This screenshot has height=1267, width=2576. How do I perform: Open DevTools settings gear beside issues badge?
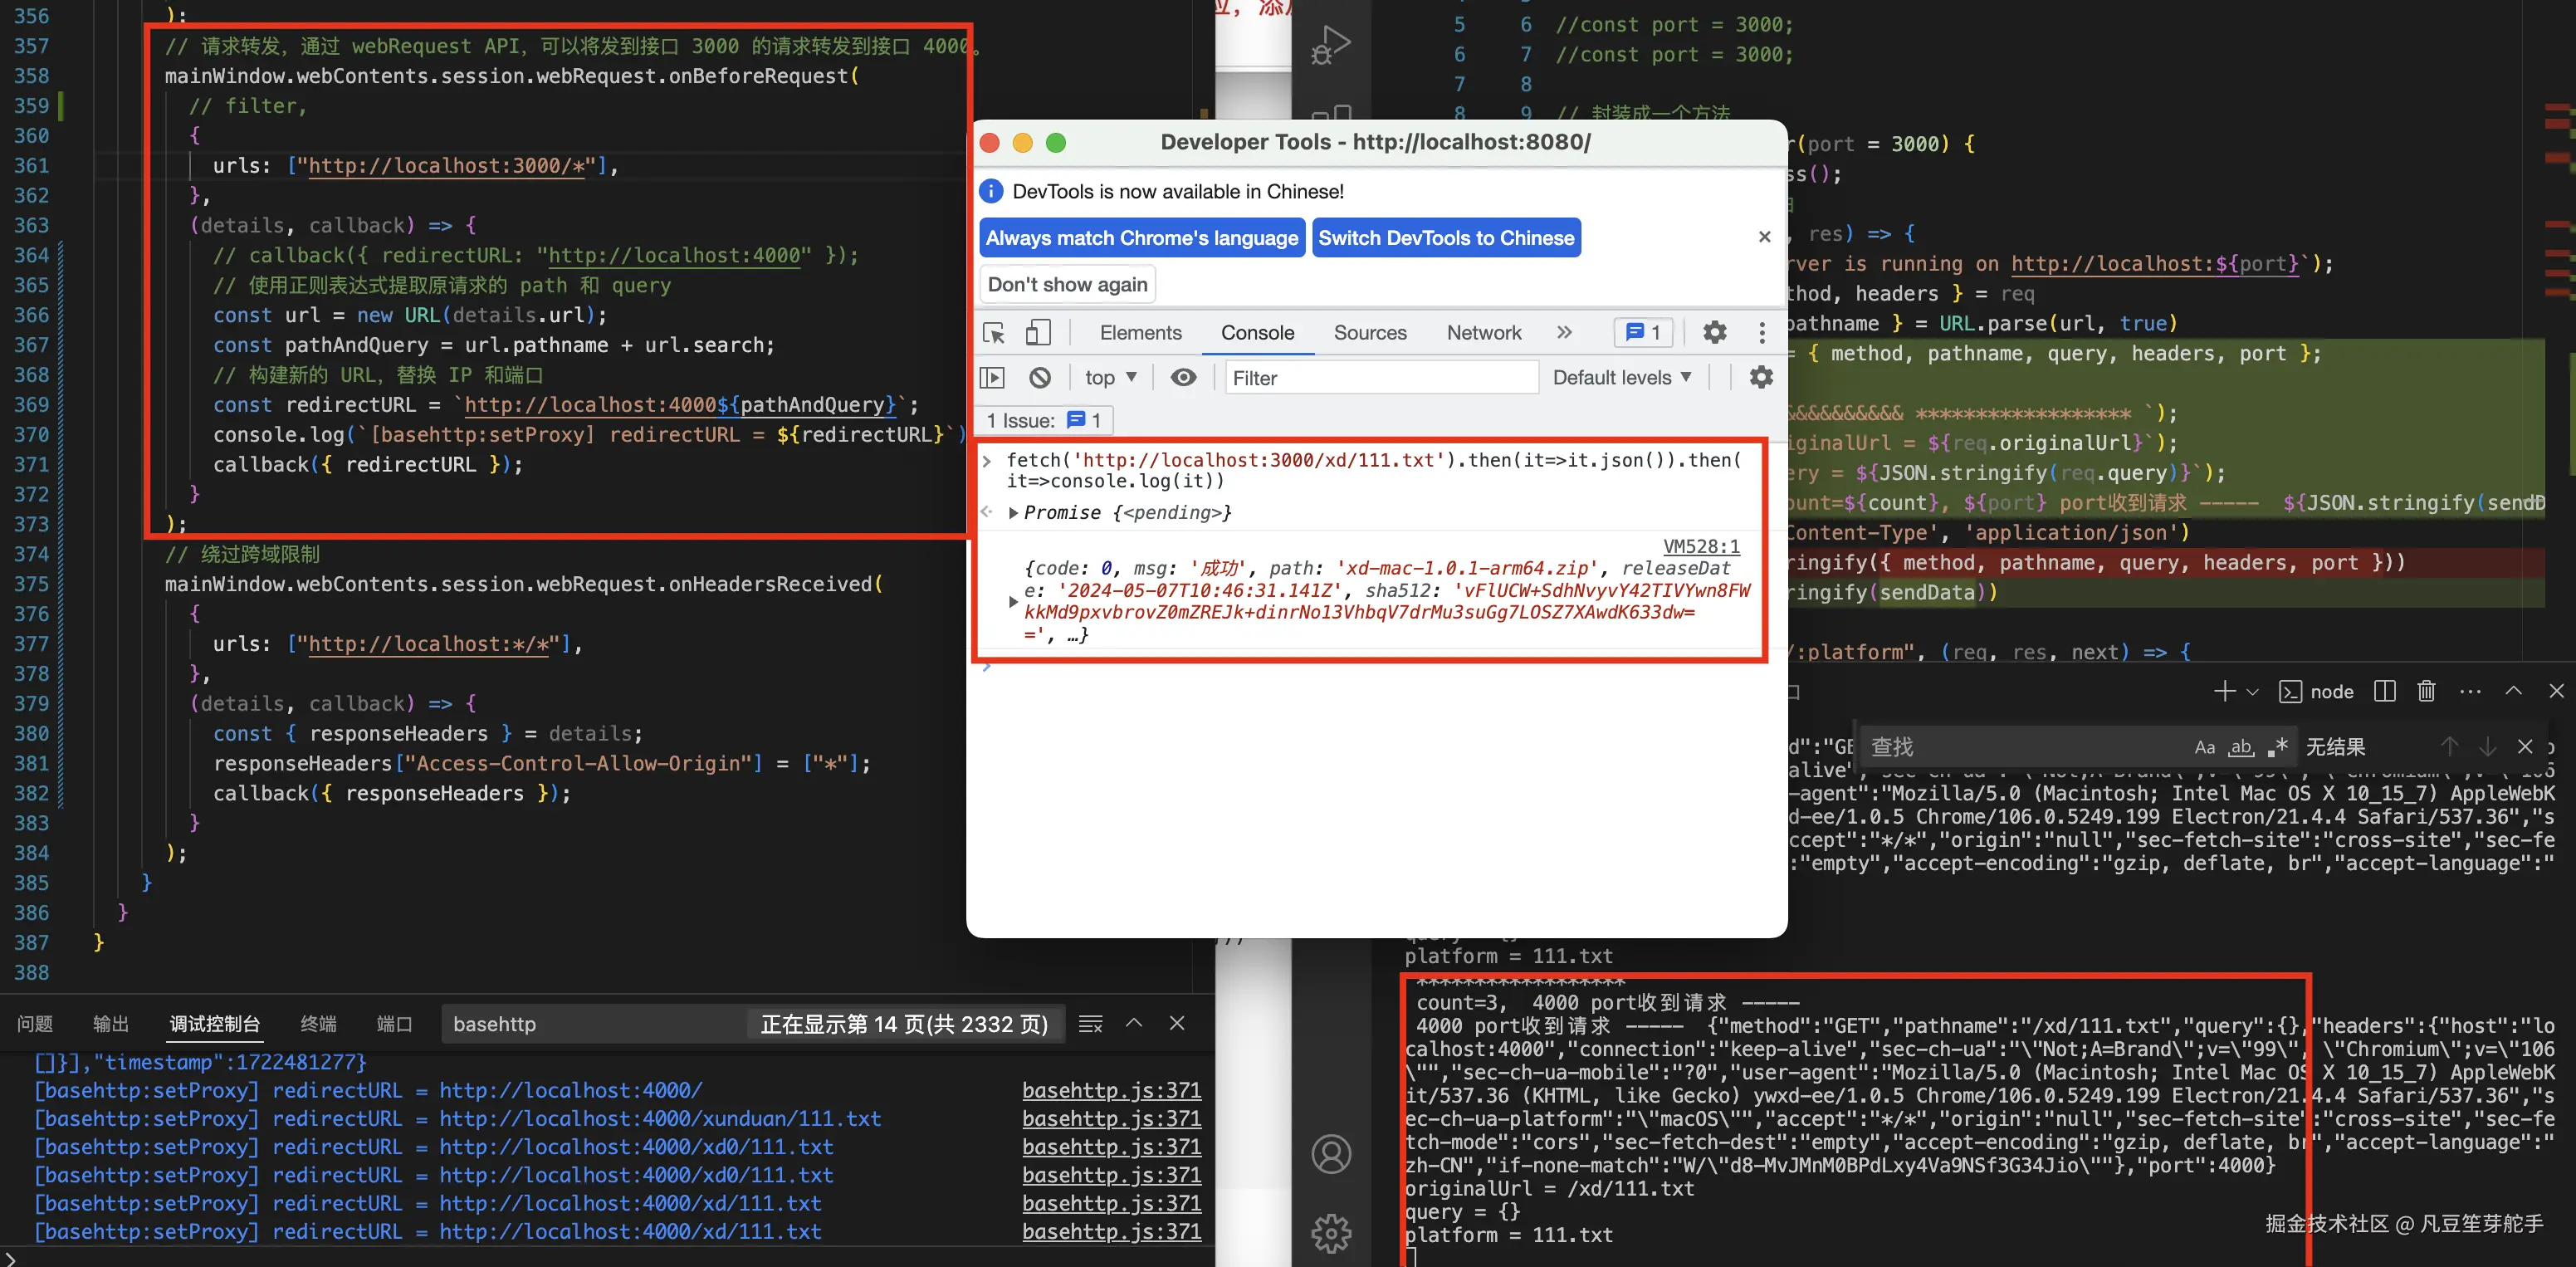[x=1715, y=332]
